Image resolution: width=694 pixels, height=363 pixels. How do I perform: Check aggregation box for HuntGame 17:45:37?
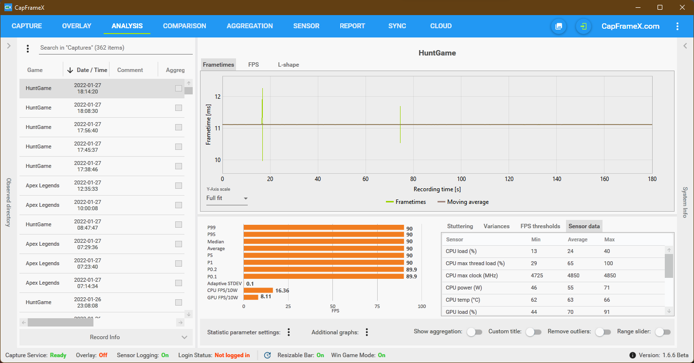click(179, 147)
